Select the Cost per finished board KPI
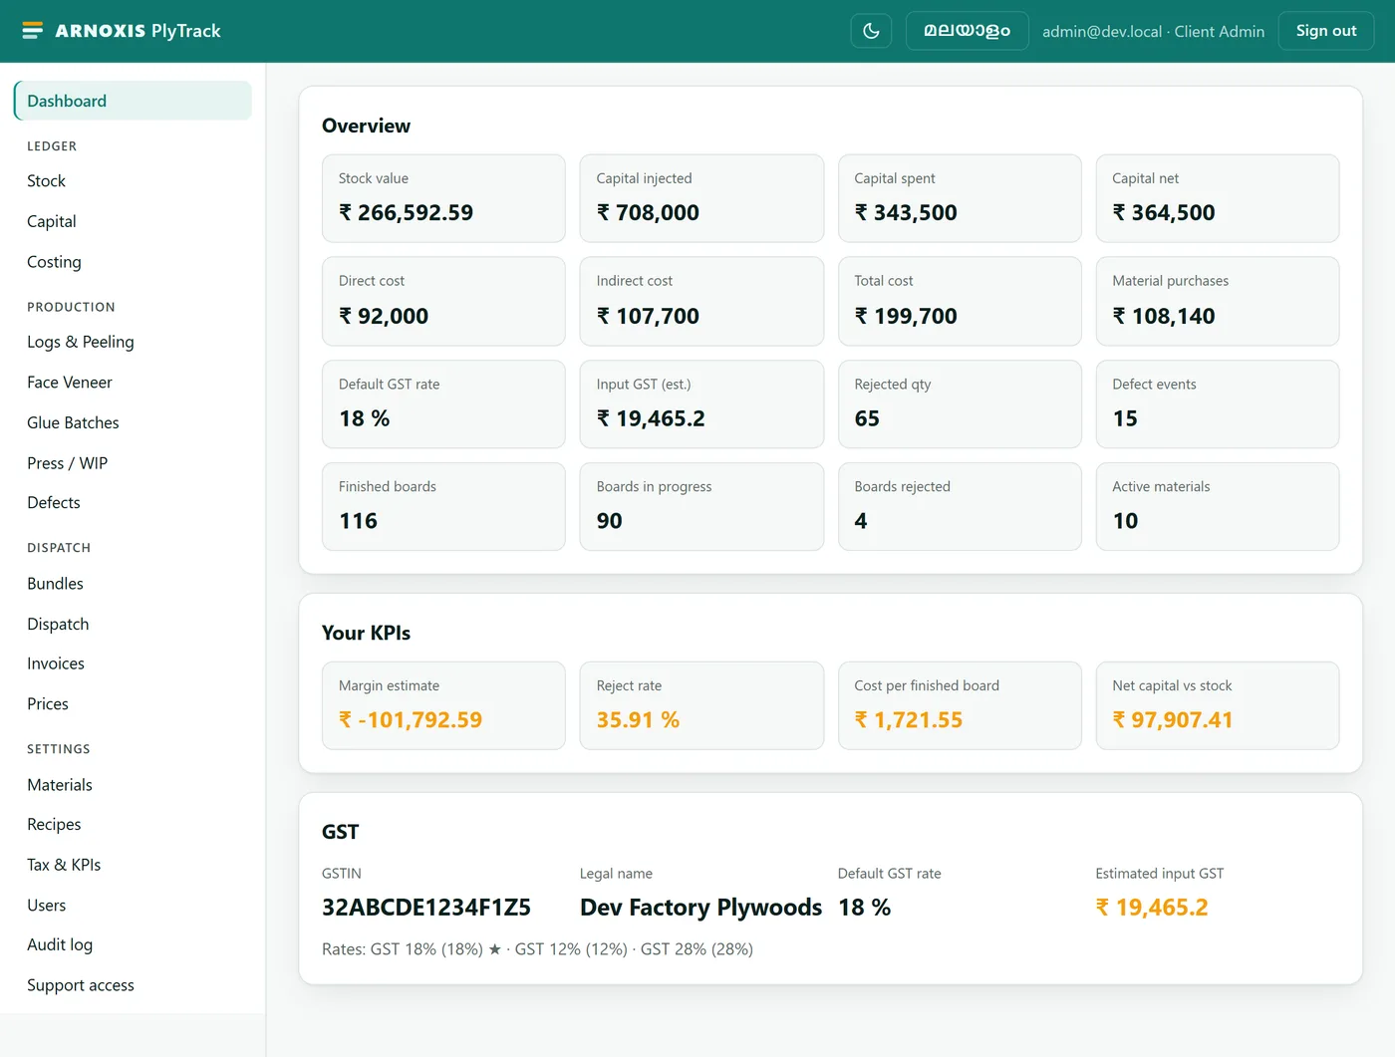This screenshot has height=1057, width=1395. (960, 705)
